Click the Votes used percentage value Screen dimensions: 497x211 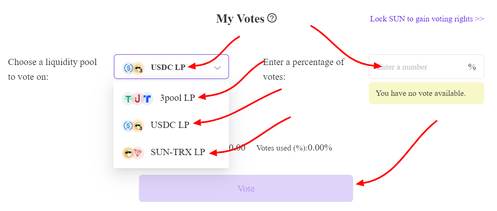[320, 148]
